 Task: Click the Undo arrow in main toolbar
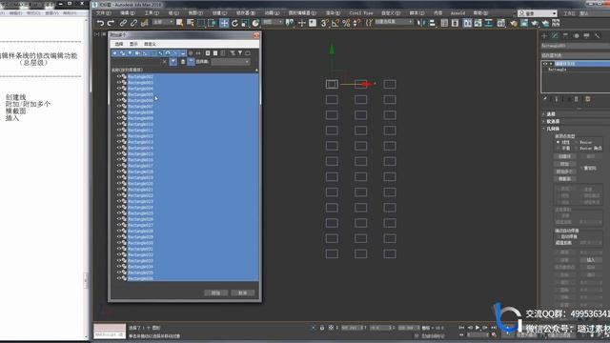[x=100, y=23]
